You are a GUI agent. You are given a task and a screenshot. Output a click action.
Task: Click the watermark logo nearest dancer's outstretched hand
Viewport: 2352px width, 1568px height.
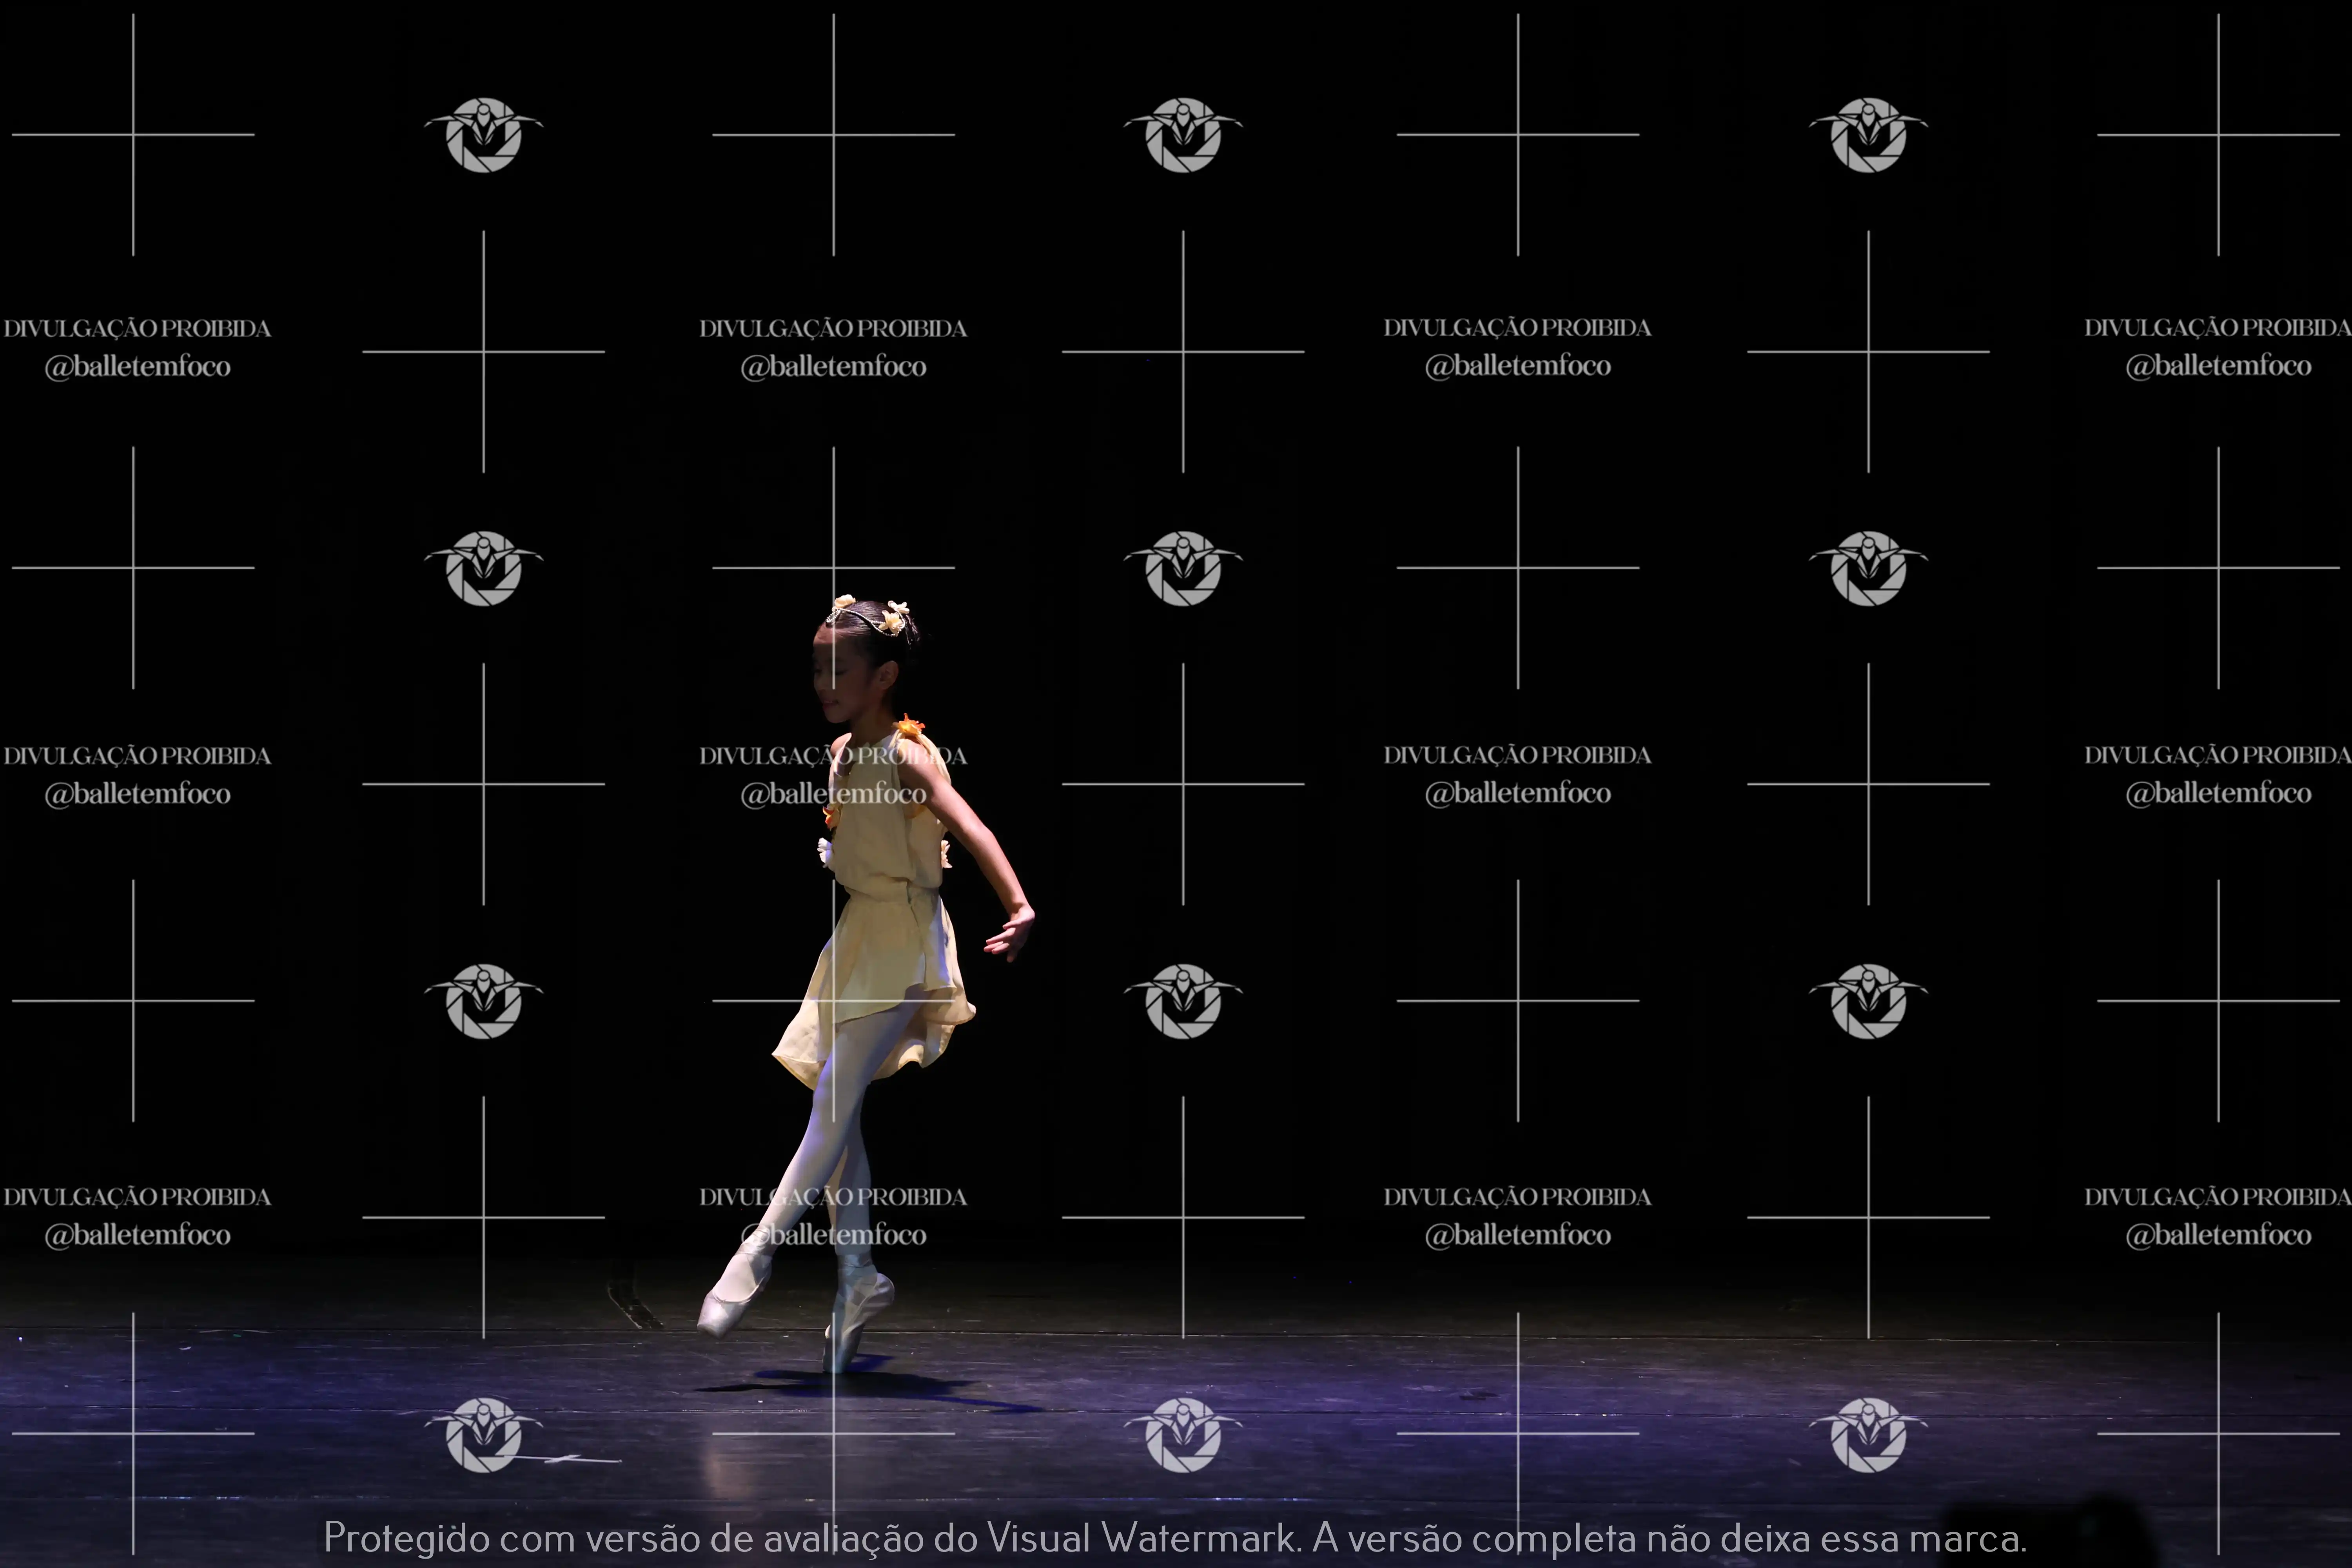pos(1183,1001)
